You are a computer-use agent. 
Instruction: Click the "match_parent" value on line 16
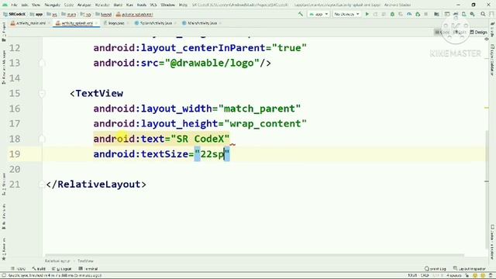[260, 108]
